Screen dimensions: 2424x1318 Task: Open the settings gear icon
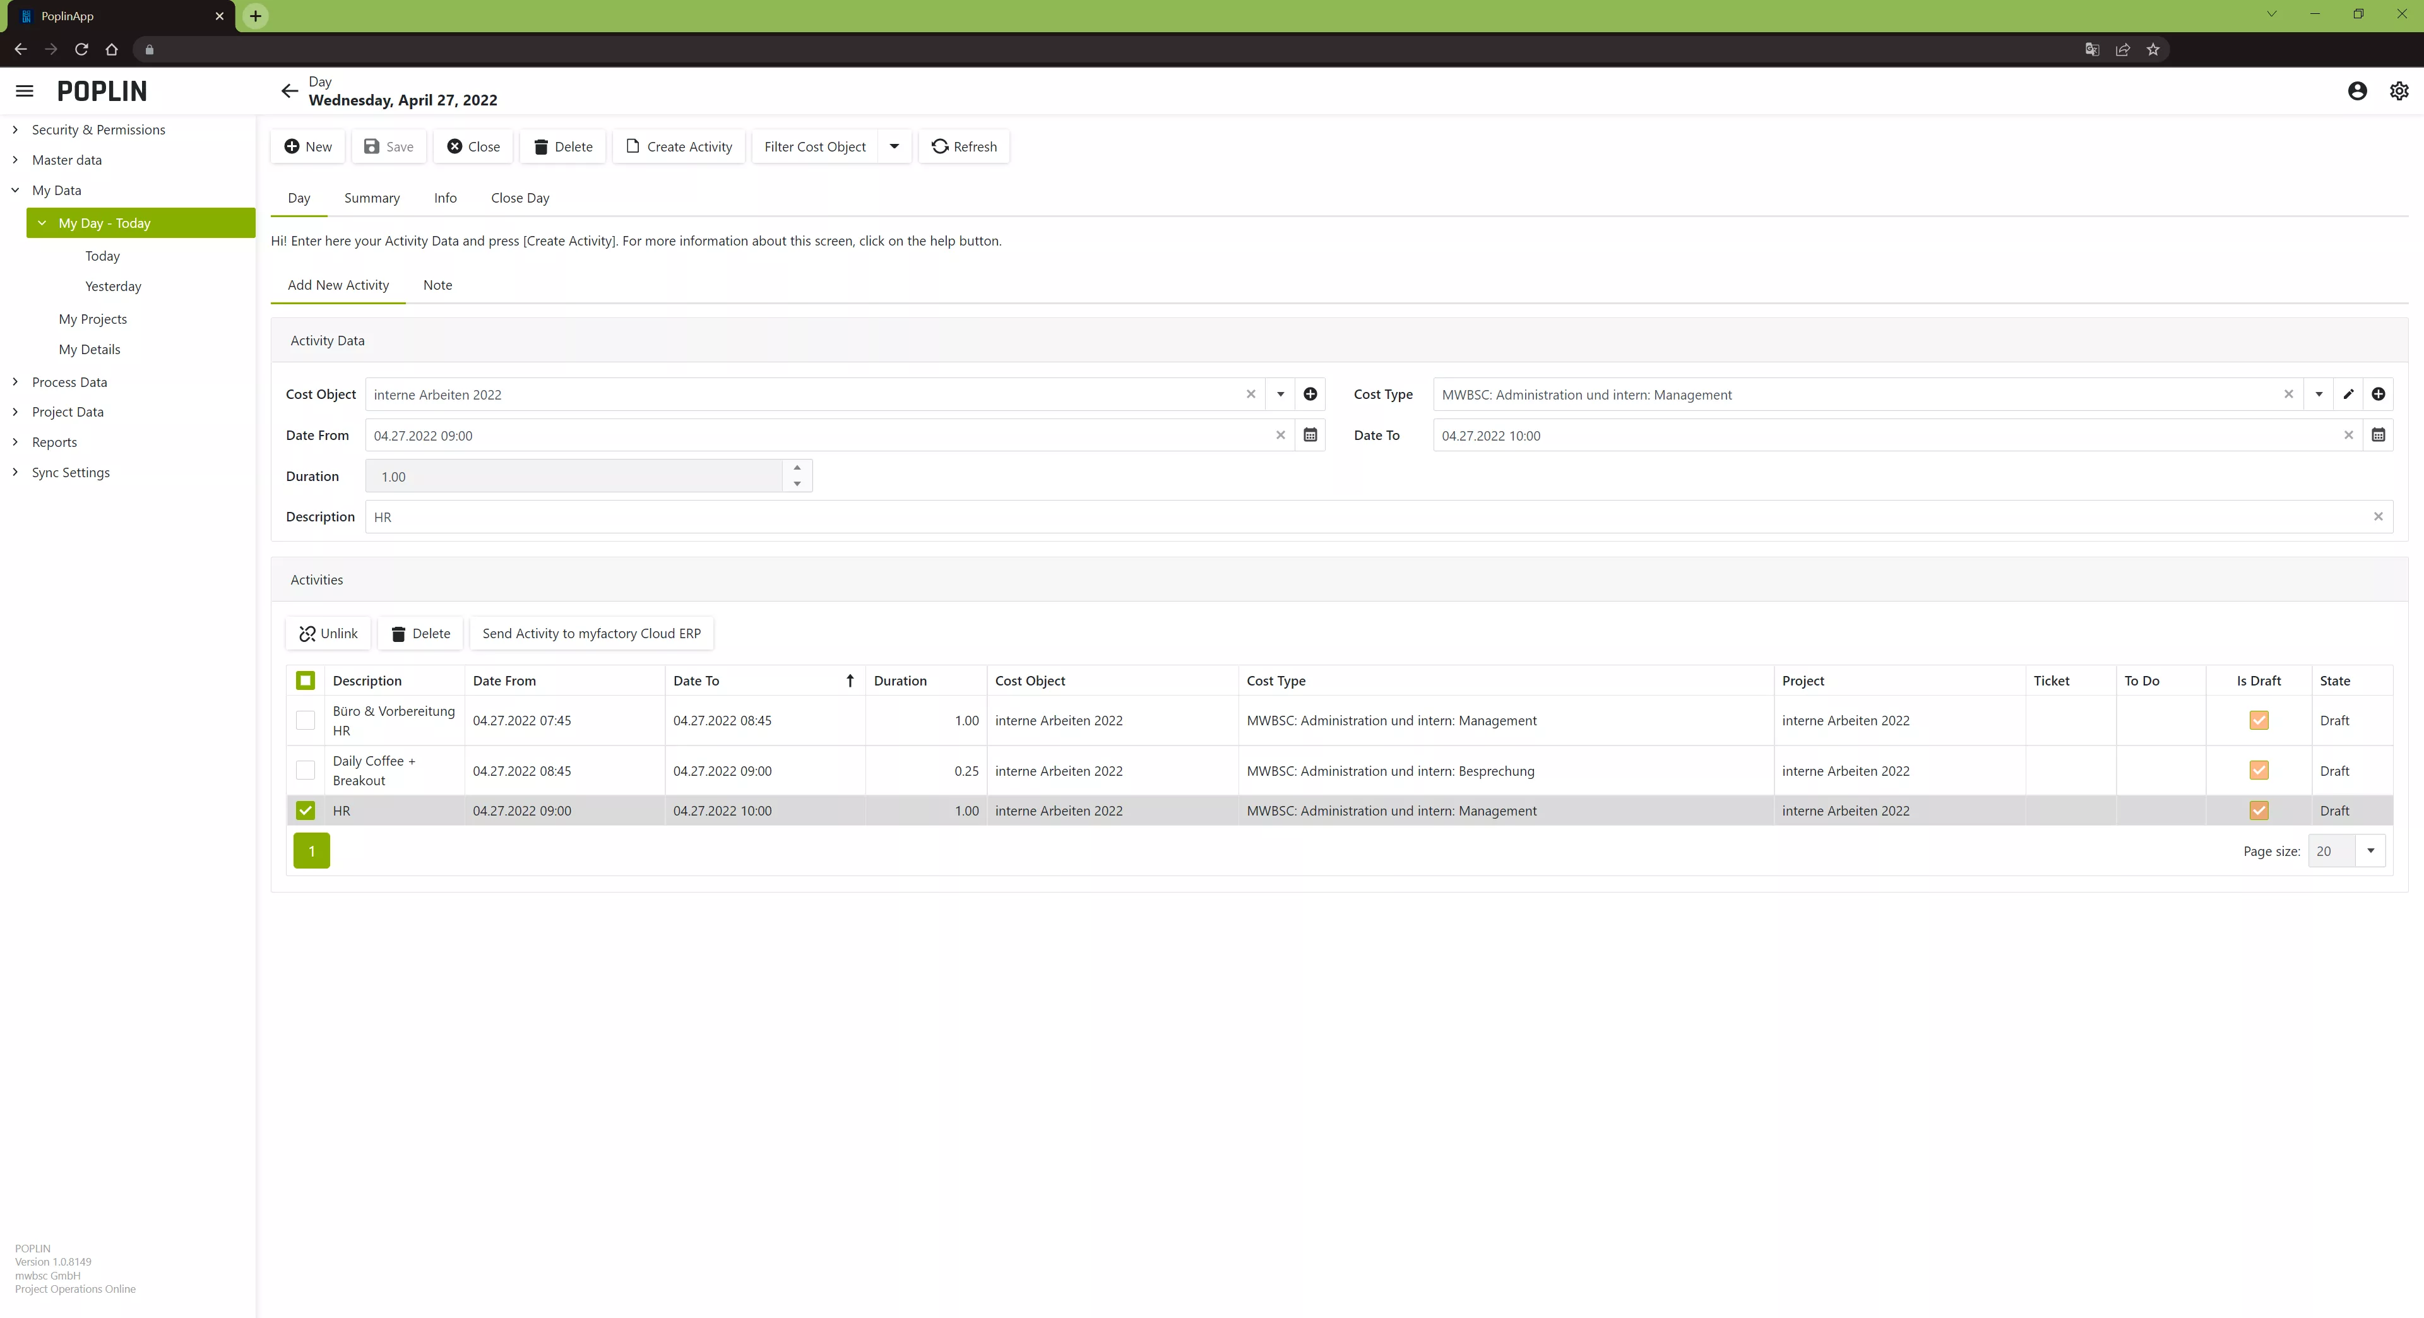click(x=2399, y=92)
